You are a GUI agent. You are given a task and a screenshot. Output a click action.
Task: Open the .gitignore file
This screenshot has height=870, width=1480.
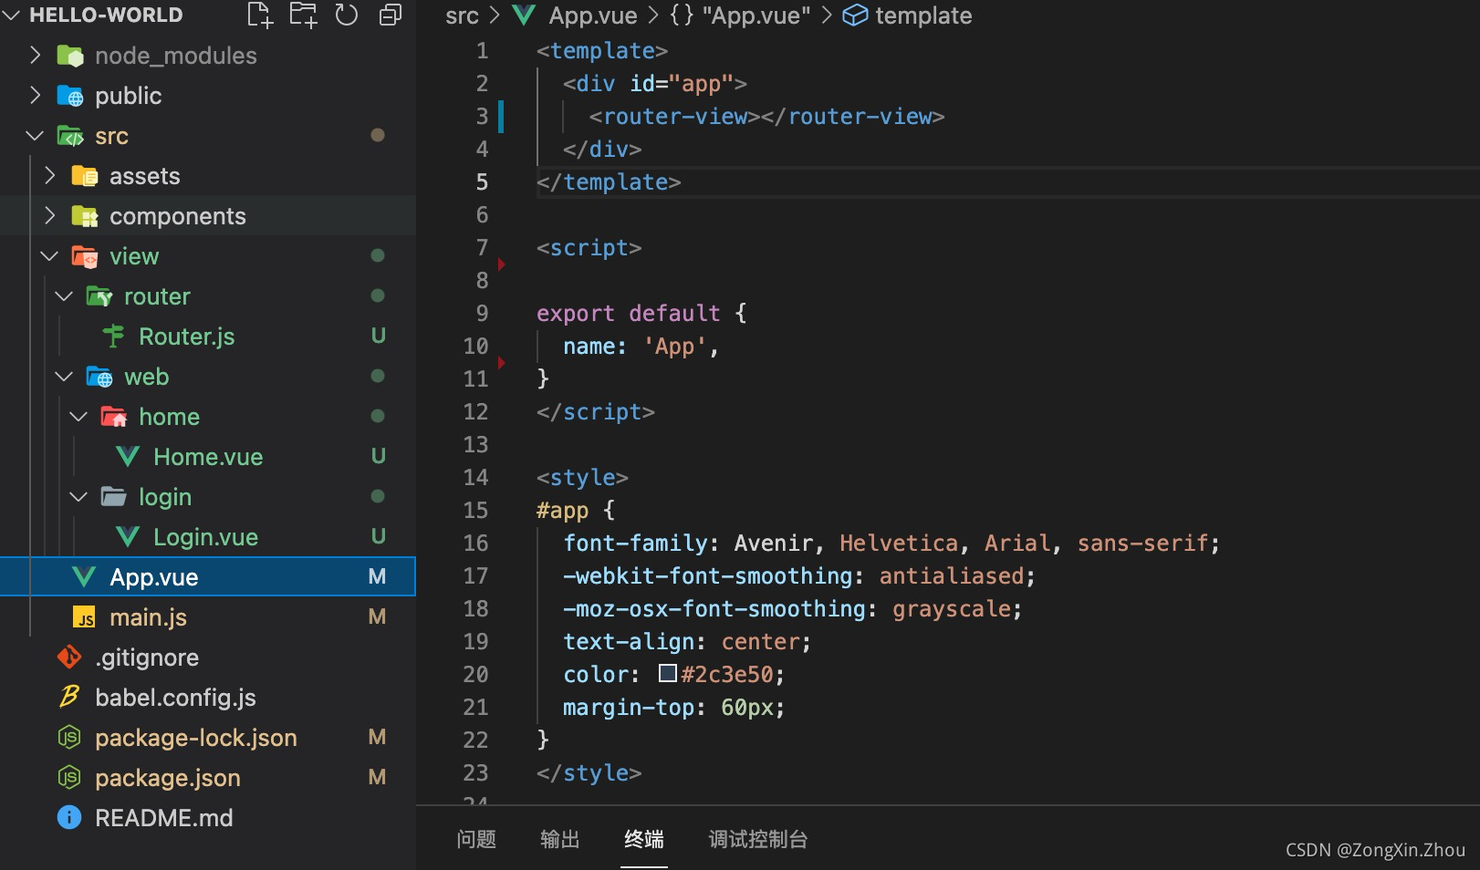[147, 658]
